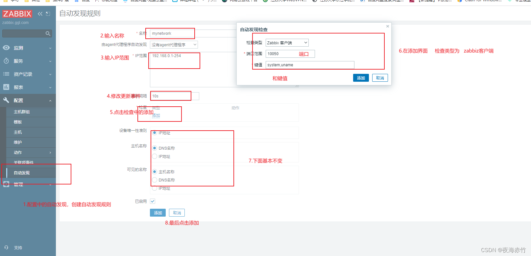This screenshot has width=531, height=256.
Task: Click the zabbix.ggl.com text
Action: (15, 23)
